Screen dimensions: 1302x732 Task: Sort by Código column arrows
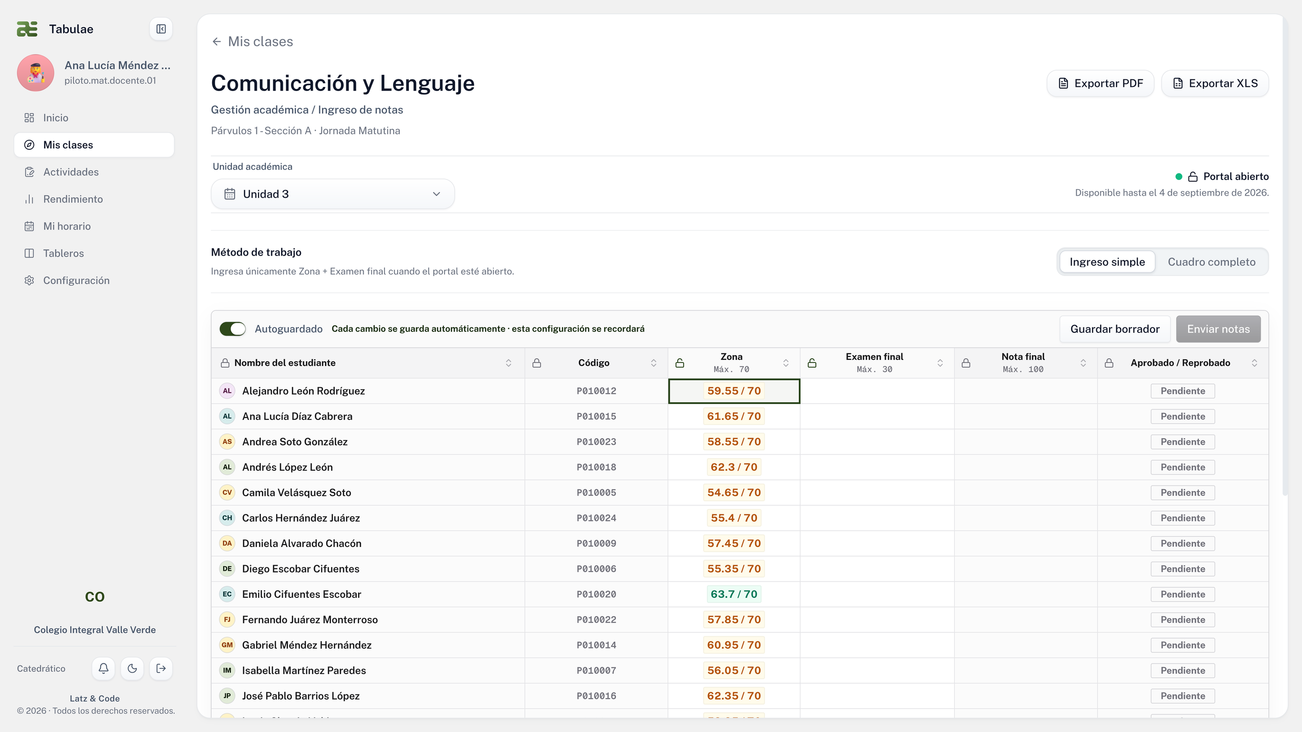654,363
